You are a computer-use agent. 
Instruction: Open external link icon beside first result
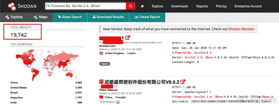[x=128, y=38]
